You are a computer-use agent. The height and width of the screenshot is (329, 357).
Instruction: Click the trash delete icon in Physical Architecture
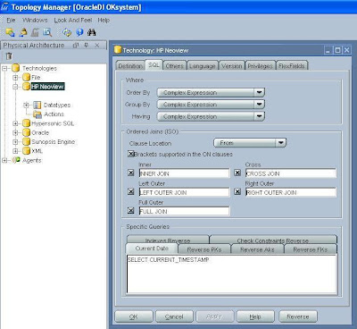(9, 55)
